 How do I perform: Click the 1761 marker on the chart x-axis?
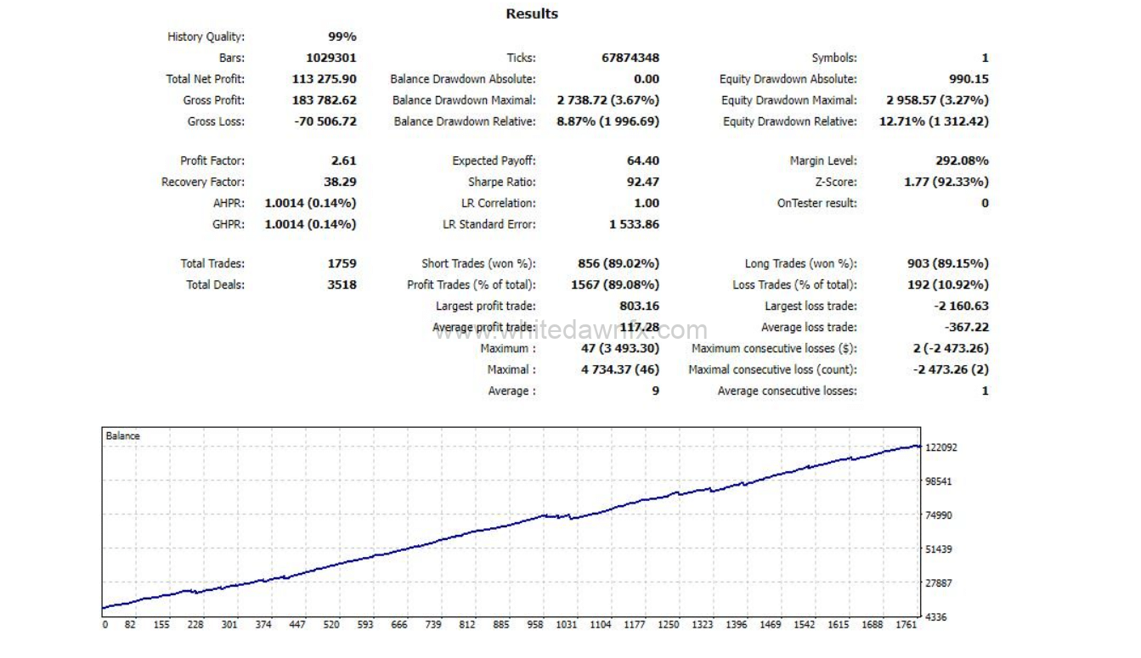tap(907, 625)
